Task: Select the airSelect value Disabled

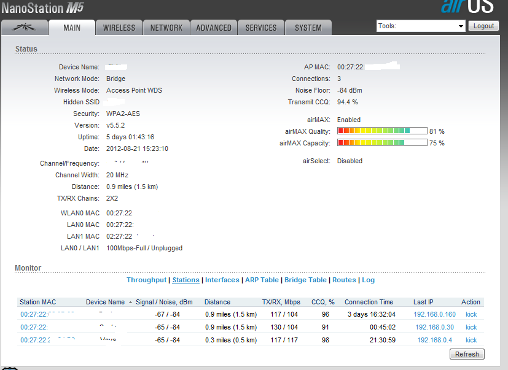Action: point(350,161)
